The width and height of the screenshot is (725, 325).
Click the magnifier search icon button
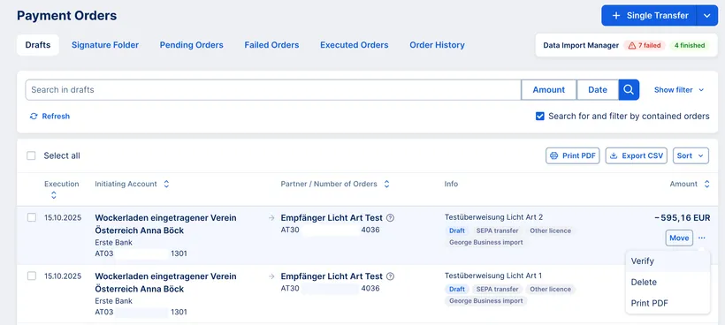[629, 90]
